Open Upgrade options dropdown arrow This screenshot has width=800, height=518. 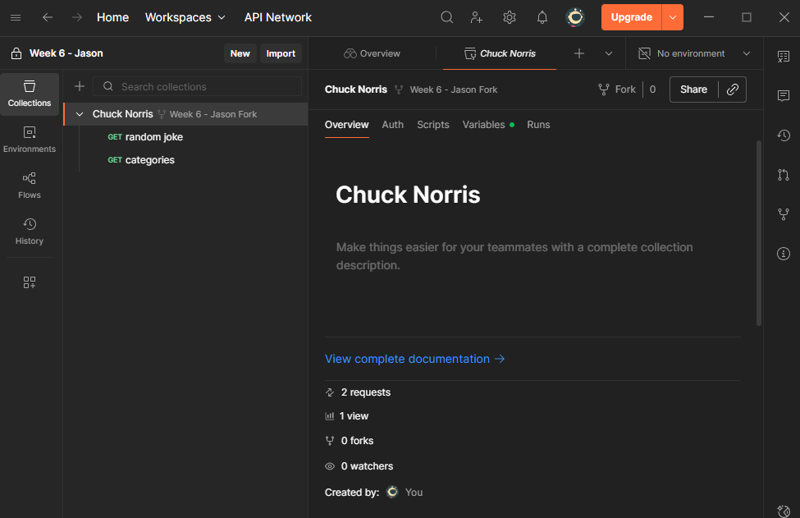[x=673, y=17]
